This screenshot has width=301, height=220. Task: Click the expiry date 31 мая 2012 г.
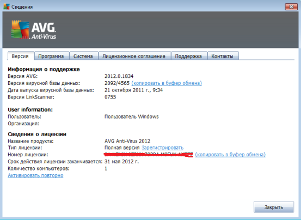(121, 161)
